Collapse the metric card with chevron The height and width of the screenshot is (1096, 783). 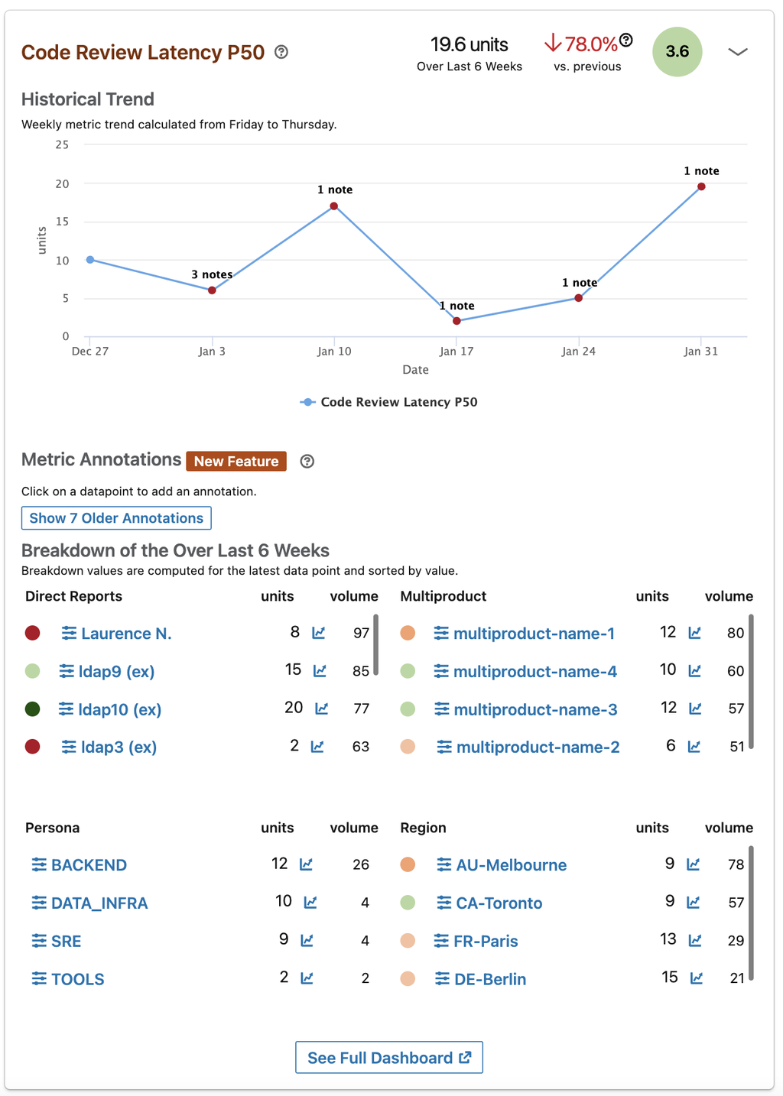[x=737, y=52]
